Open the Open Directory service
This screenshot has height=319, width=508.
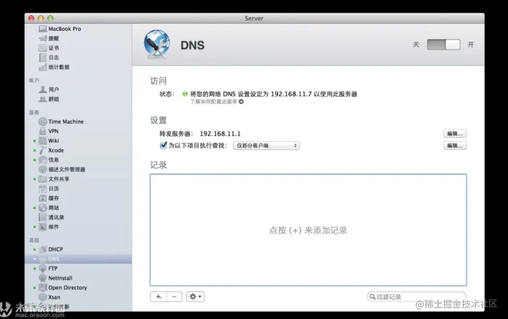(63, 287)
